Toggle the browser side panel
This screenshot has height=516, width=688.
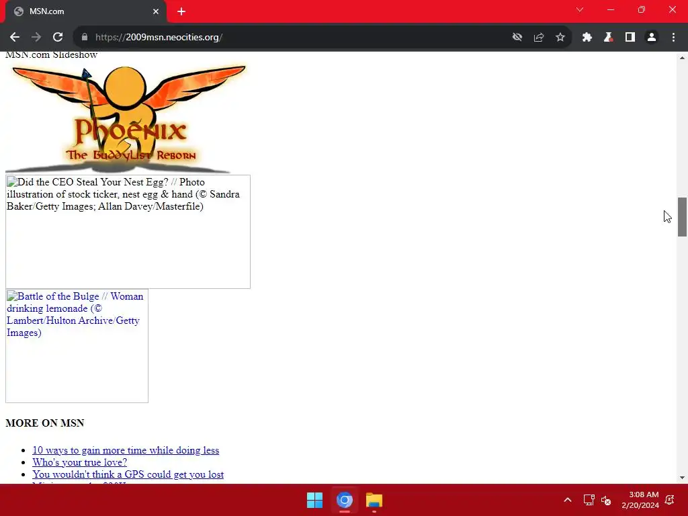pos(630,38)
